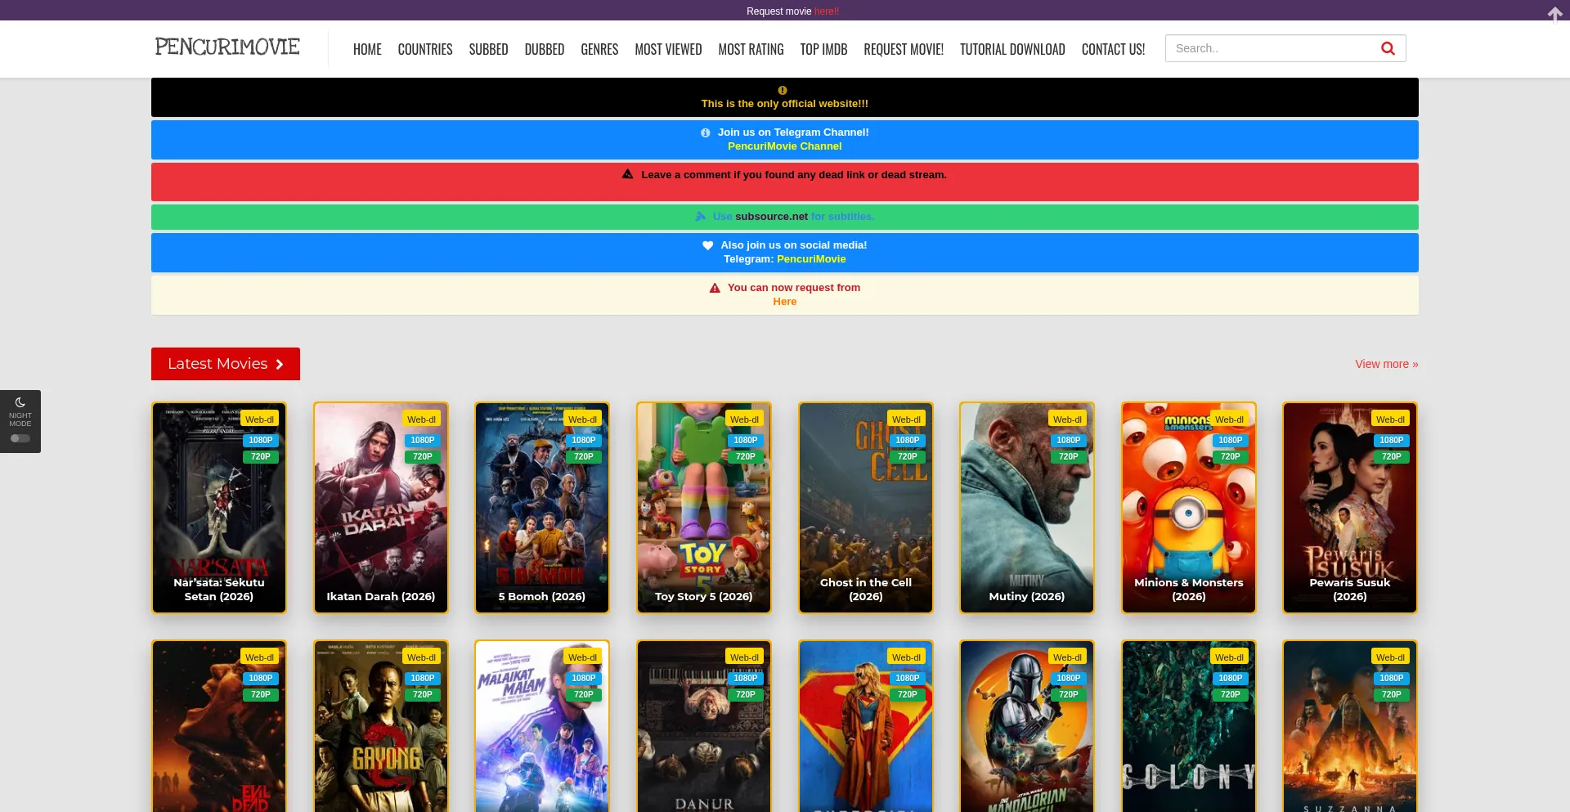Viewport: 1570px width, 812px height.
Task: Click 720P badge on Ikatan Darah poster
Action: click(x=423, y=456)
